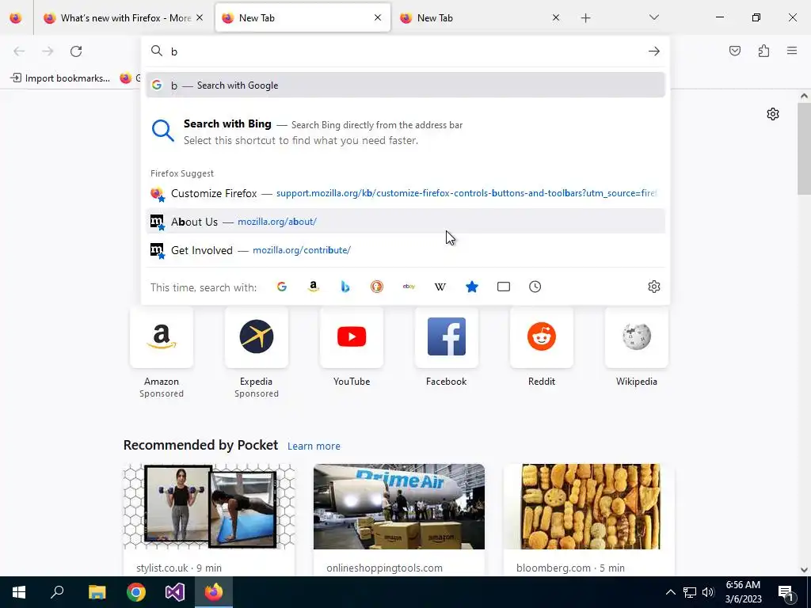This screenshot has width=811, height=608.
Task: Open the Firefox application menu
Action: (792, 51)
